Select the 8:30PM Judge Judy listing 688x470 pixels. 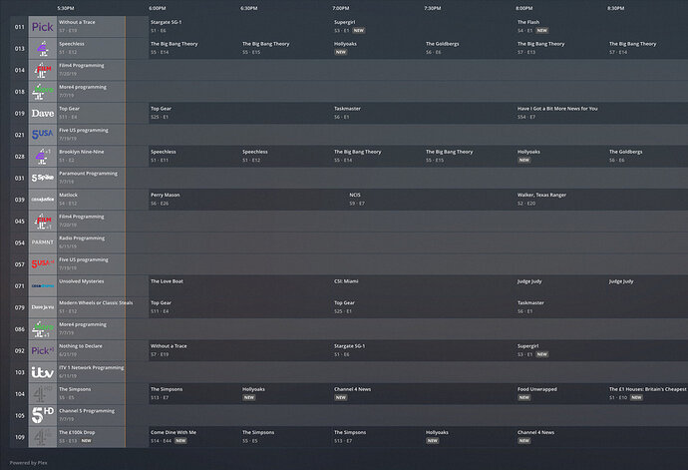[648, 286]
